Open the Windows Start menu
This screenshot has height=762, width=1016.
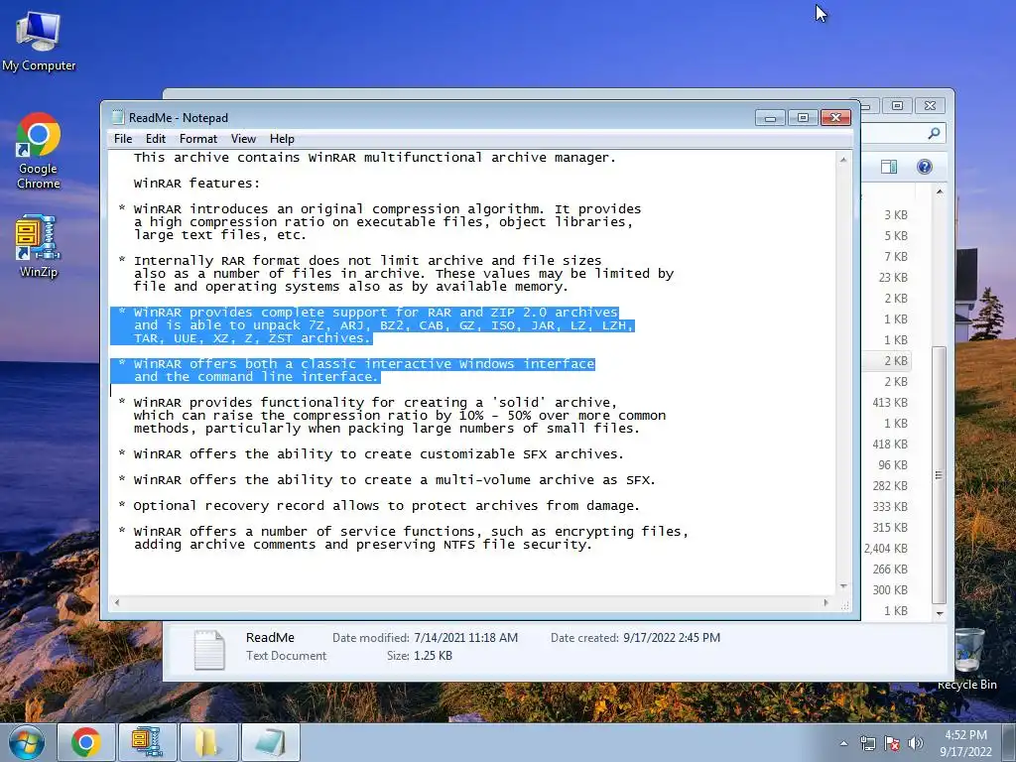[25, 742]
